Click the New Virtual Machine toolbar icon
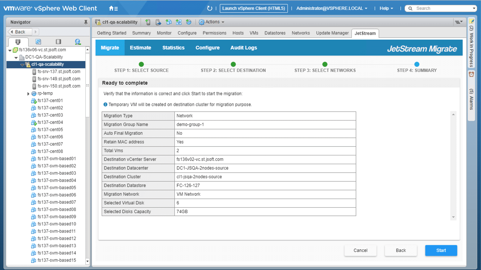The height and width of the screenshot is (270, 481). click(168, 22)
